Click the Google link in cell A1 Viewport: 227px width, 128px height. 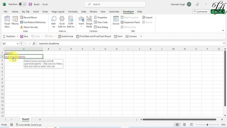pos(9,53)
